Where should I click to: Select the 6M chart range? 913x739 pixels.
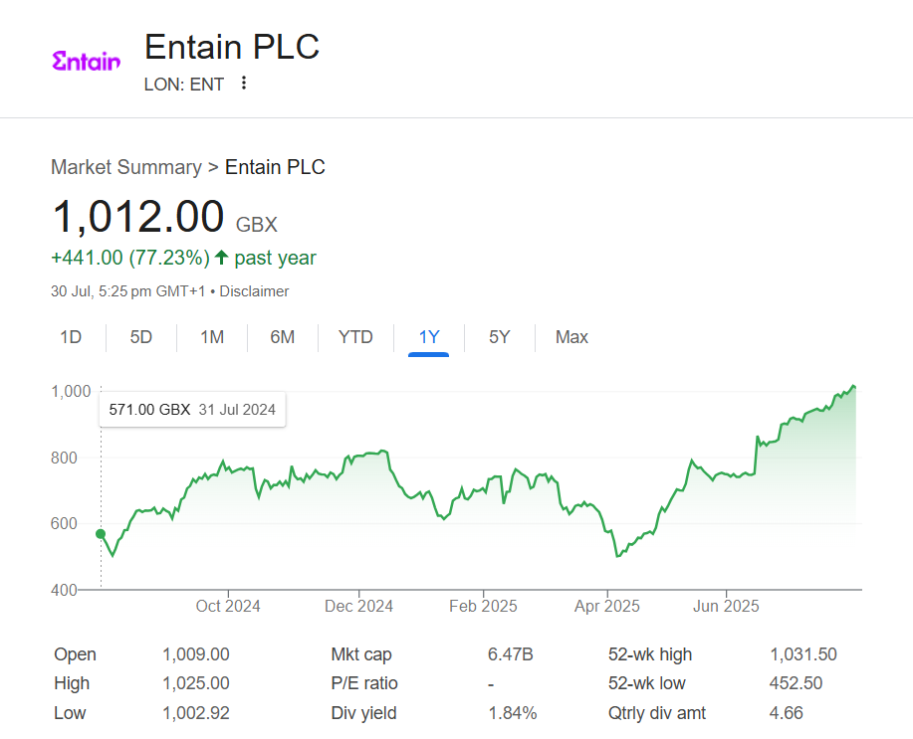pos(283,337)
